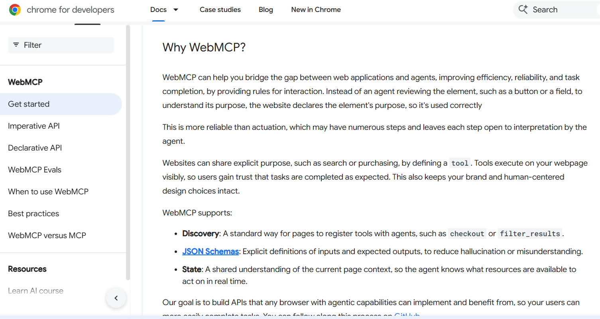Open When to use WebMCP
Viewport: 600px width, 319px height.
(48, 192)
